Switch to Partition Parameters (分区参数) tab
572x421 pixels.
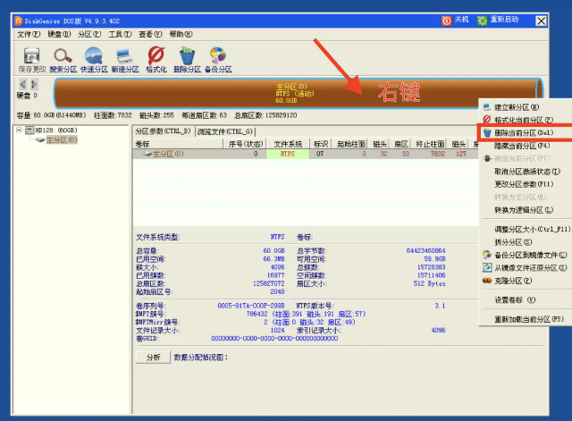click(x=163, y=131)
